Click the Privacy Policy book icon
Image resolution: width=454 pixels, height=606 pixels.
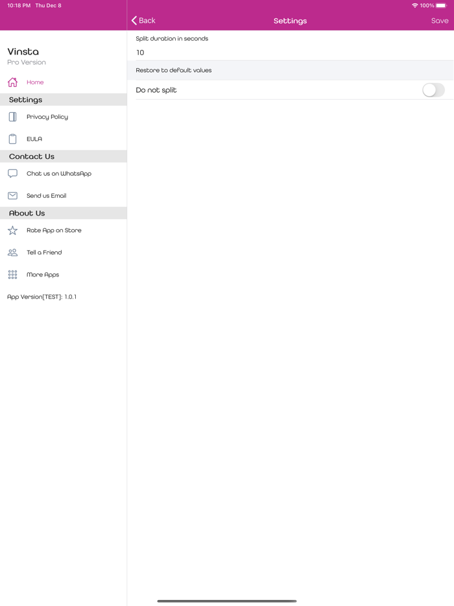[x=13, y=117]
